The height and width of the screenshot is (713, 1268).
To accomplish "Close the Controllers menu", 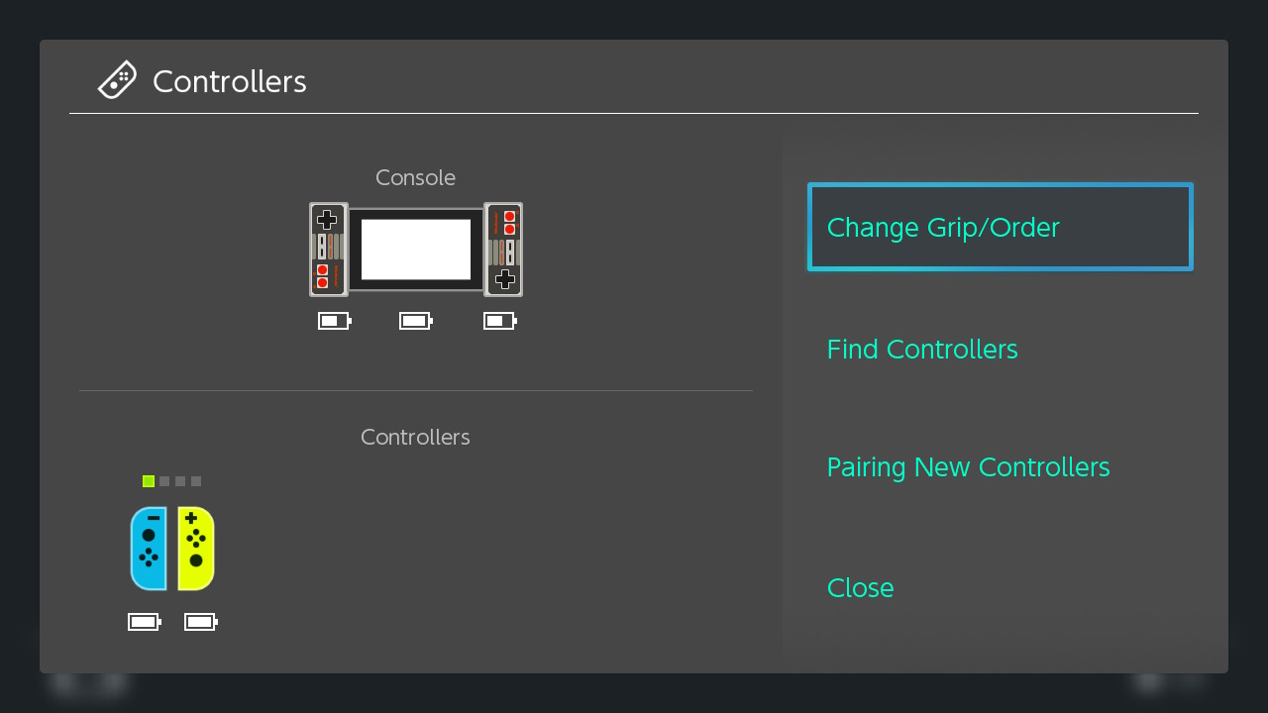I will 860,587.
